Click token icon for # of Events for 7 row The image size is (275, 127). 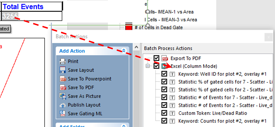172,97
